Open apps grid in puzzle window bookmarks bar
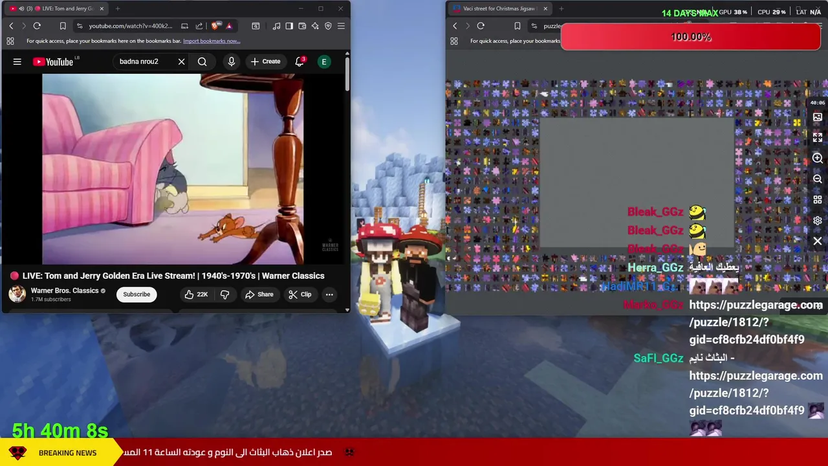This screenshot has width=828, height=466. click(x=454, y=41)
